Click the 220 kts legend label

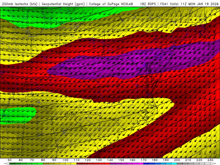[199, 160]
